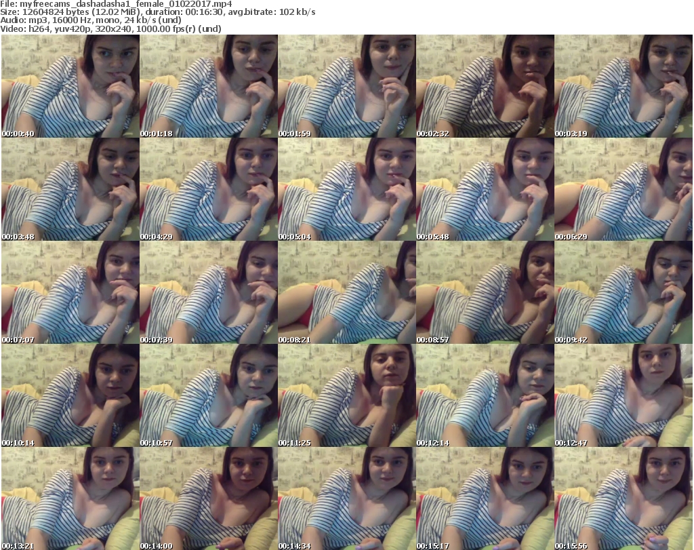Open the 00:11:25 thumbnail
The width and height of the screenshot is (694, 550).
click(x=347, y=395)
